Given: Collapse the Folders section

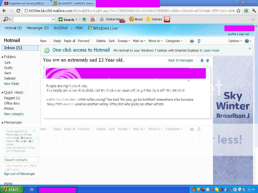Looking at the screenshot, I should 3,57.
